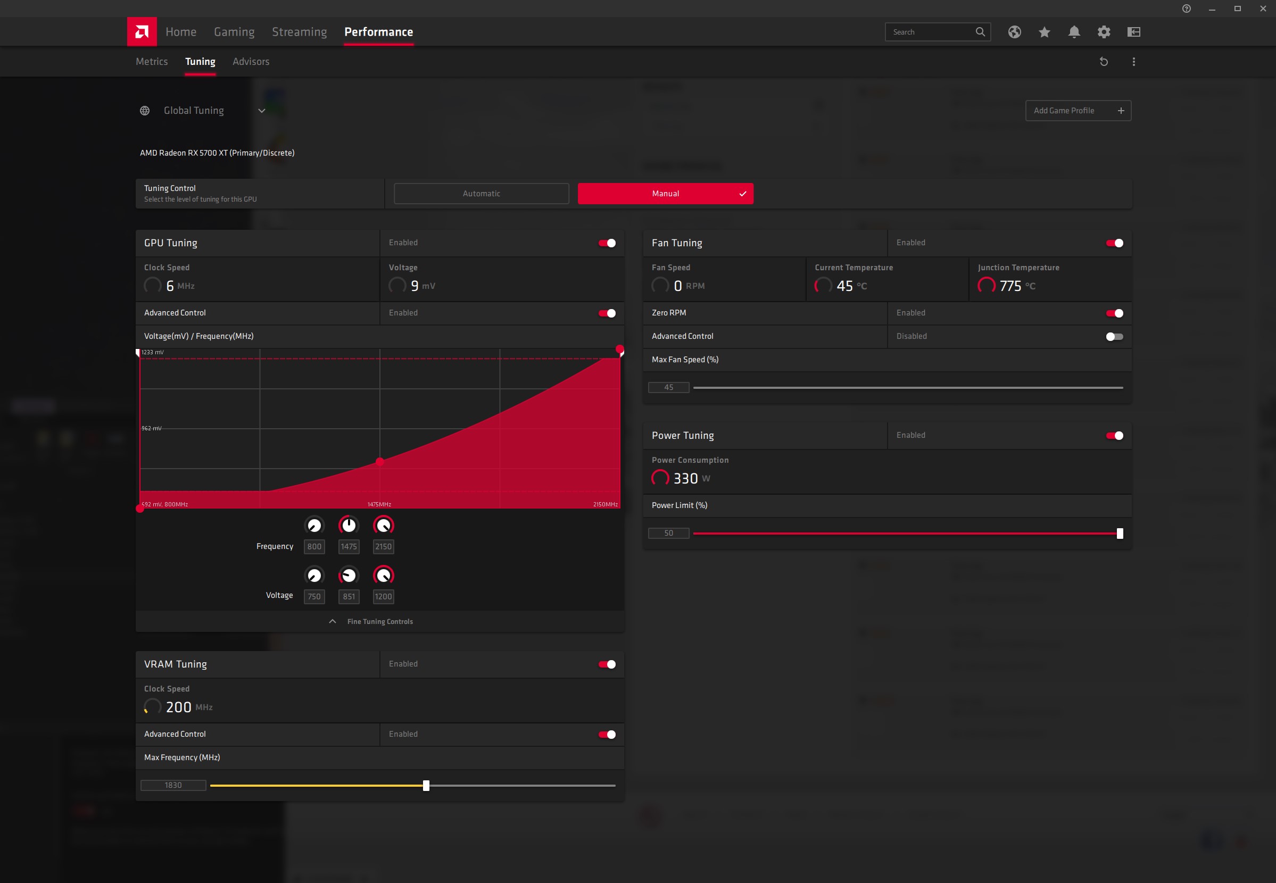
Task: Click the AMD logo icon
Action: click(142, 31)
